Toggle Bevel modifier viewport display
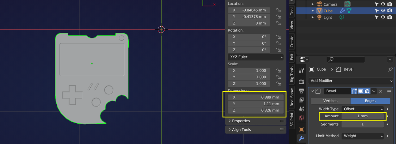This screenshot has width=396, height=144. (x=361, y=91)
